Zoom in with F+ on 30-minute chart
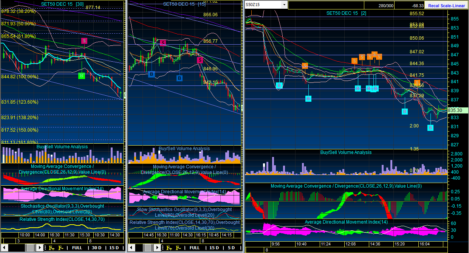Image resolution: width=469 pixels, height=253 pixels. 51,248
